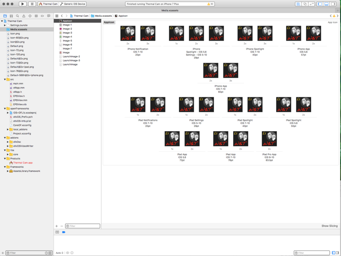Switch to the Version editor

[x=312, y=4]
